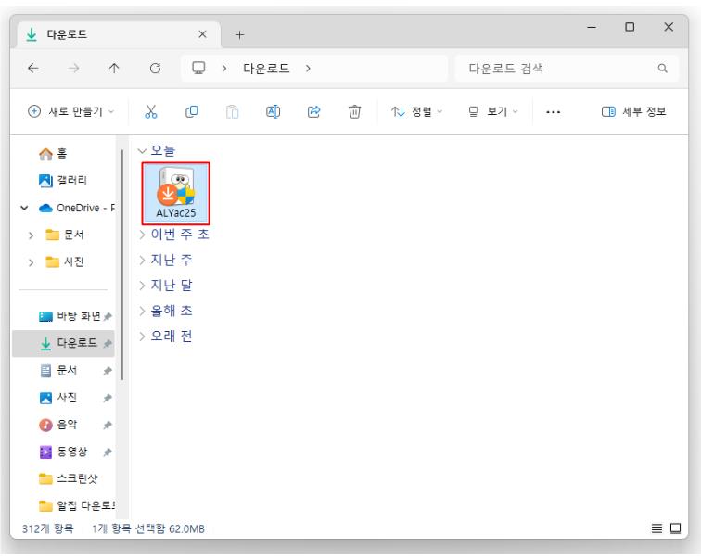Click the Copy icon in toolbar
The image size is (701, 560).
point(191,111)
